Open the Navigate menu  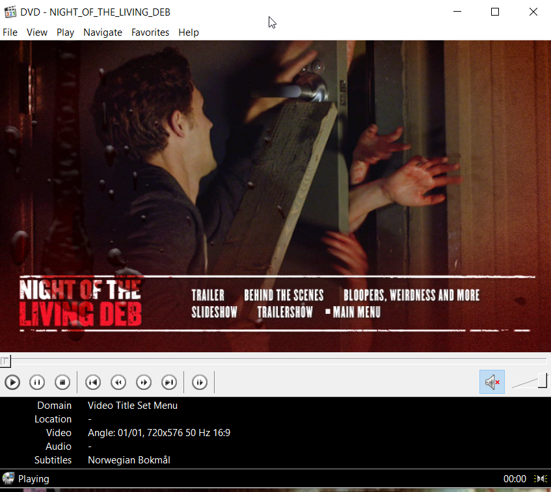pyautogui.click(x=103, y=32)
